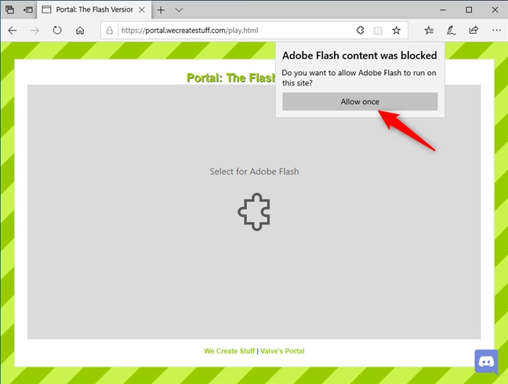Click the puzzle piece to enable Flash
The image size is (508, 384).
coord(254,212)
